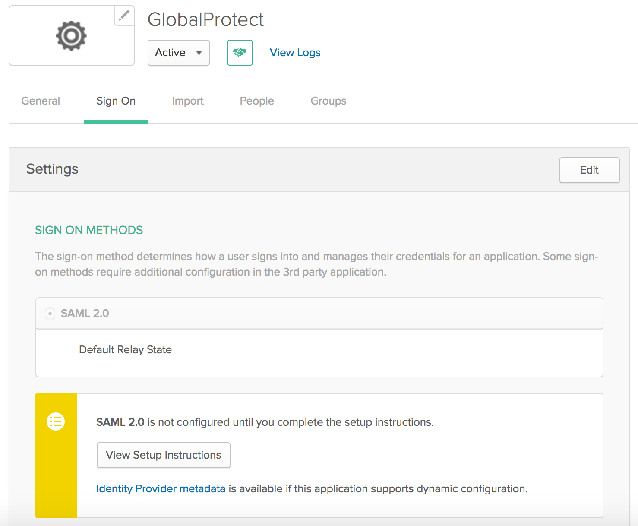Click the list icon in the yellow banner

tap(56, 421)
